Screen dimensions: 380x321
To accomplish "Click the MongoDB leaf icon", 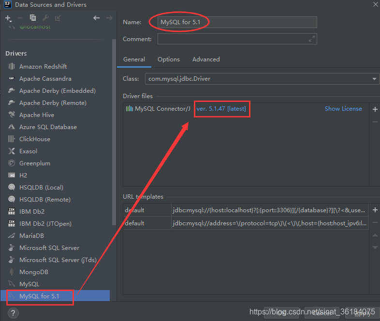I will (12, 272).
